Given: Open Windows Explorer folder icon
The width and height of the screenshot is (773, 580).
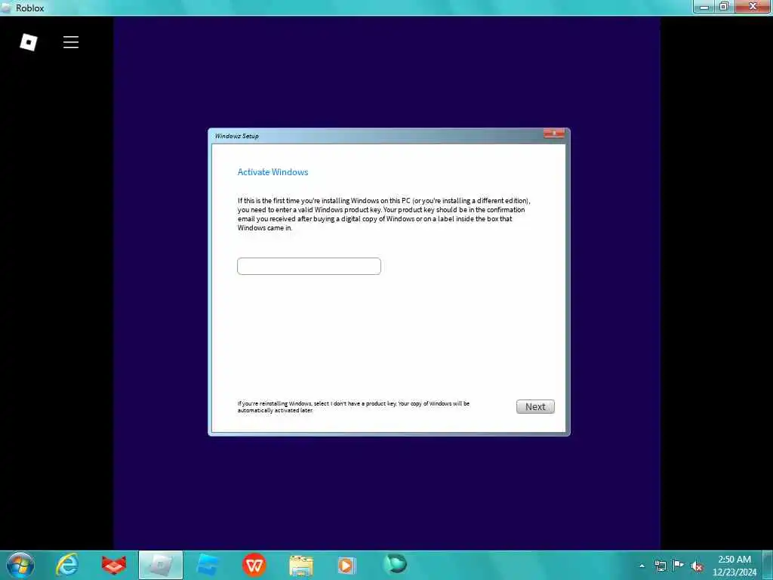Looking at the screenshot, I should coord(300,565).
